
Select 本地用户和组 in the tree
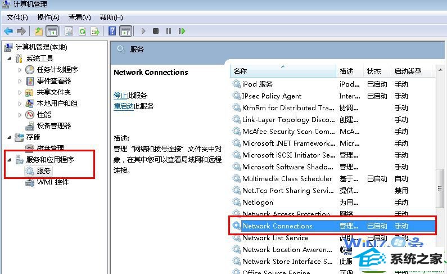pyautogui.click(x=57, y=104)
